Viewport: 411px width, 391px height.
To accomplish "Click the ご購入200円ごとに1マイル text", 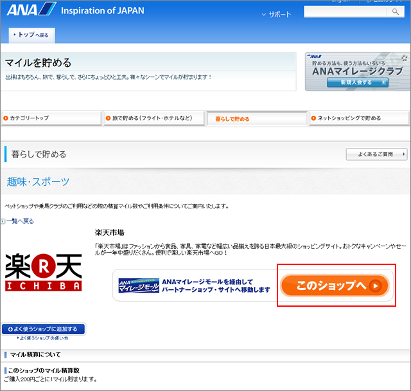I will tap(51, 379).
